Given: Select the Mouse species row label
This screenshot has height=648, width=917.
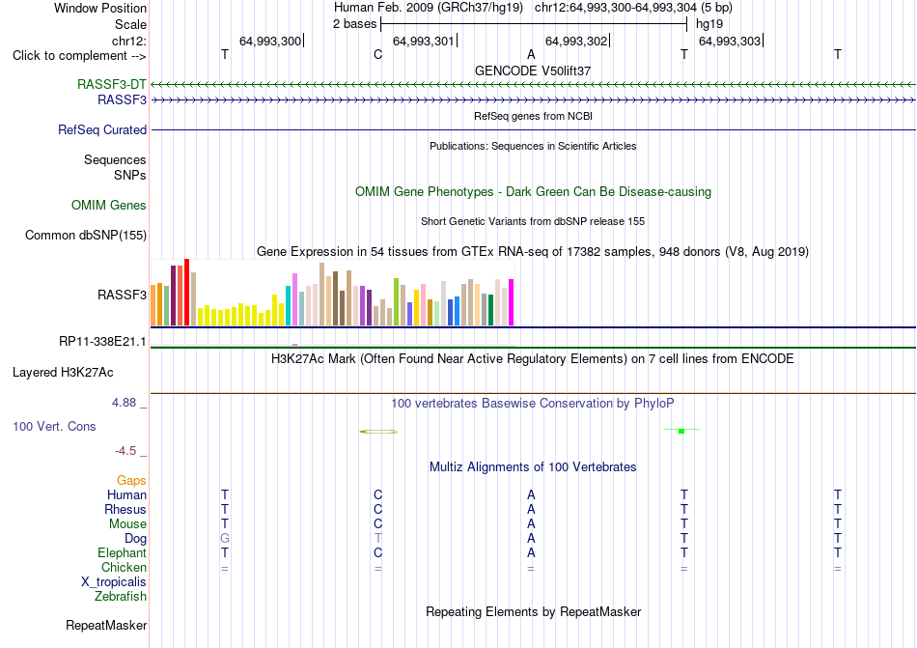Looking at the screenshot, I should click(127, 524).
